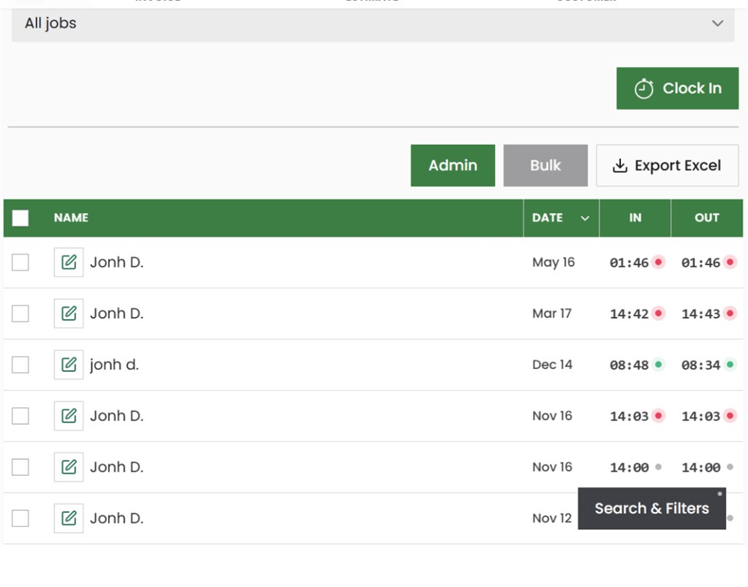Click grey dot beside IN 14:00
The image size is (748, 587).
point(659,467)
